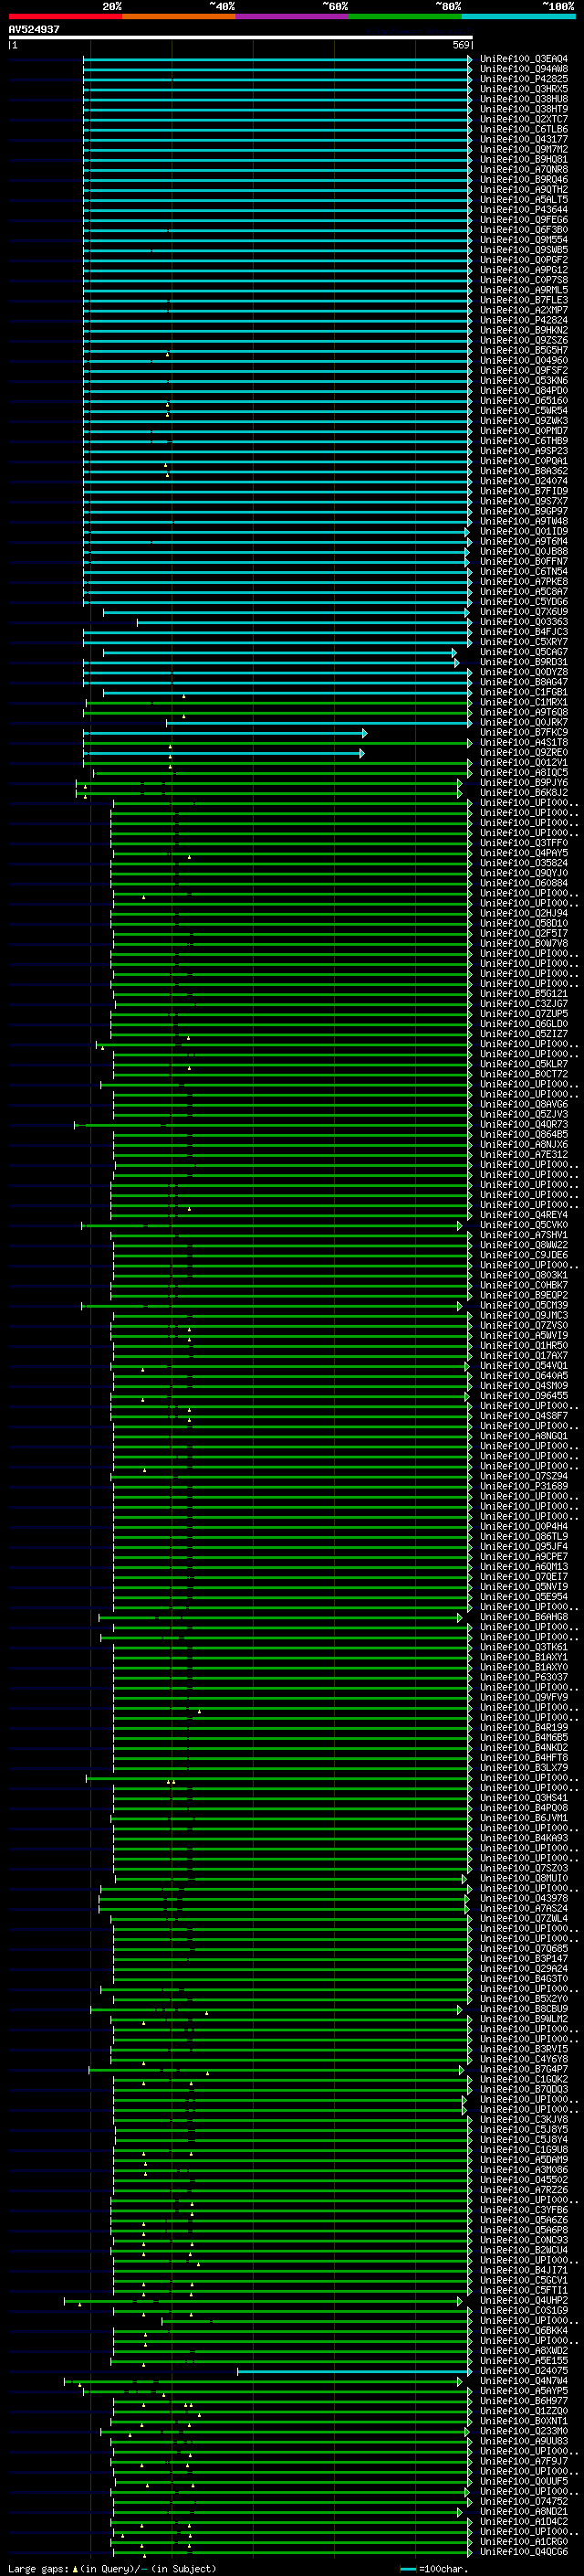Click the cyan ~100% identity legend segment

coord(518,16)
